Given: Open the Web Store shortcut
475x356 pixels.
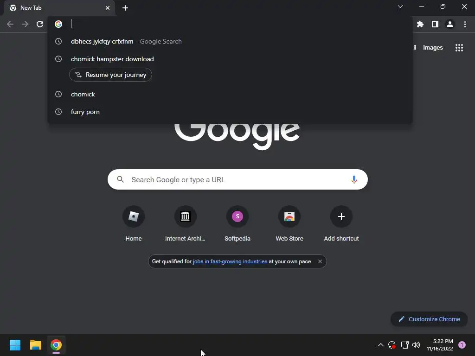Looking at the screenshot, I should (289, 224).
